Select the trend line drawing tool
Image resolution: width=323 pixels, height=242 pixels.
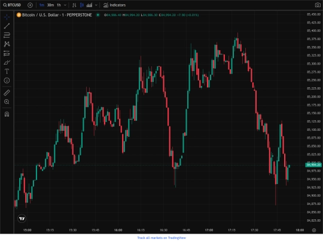[7, 26]
